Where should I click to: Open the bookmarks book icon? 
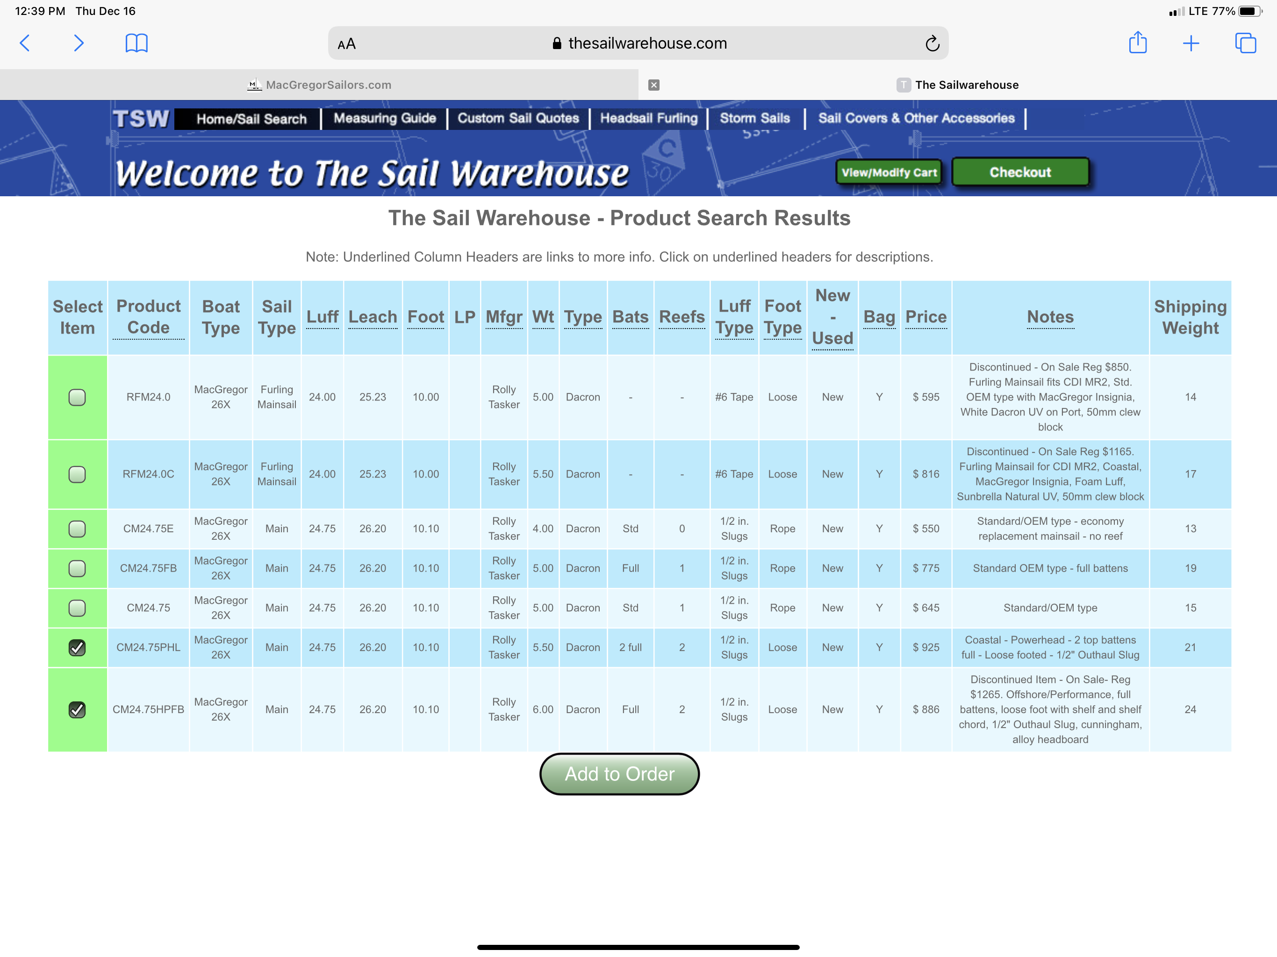[136, 43]
